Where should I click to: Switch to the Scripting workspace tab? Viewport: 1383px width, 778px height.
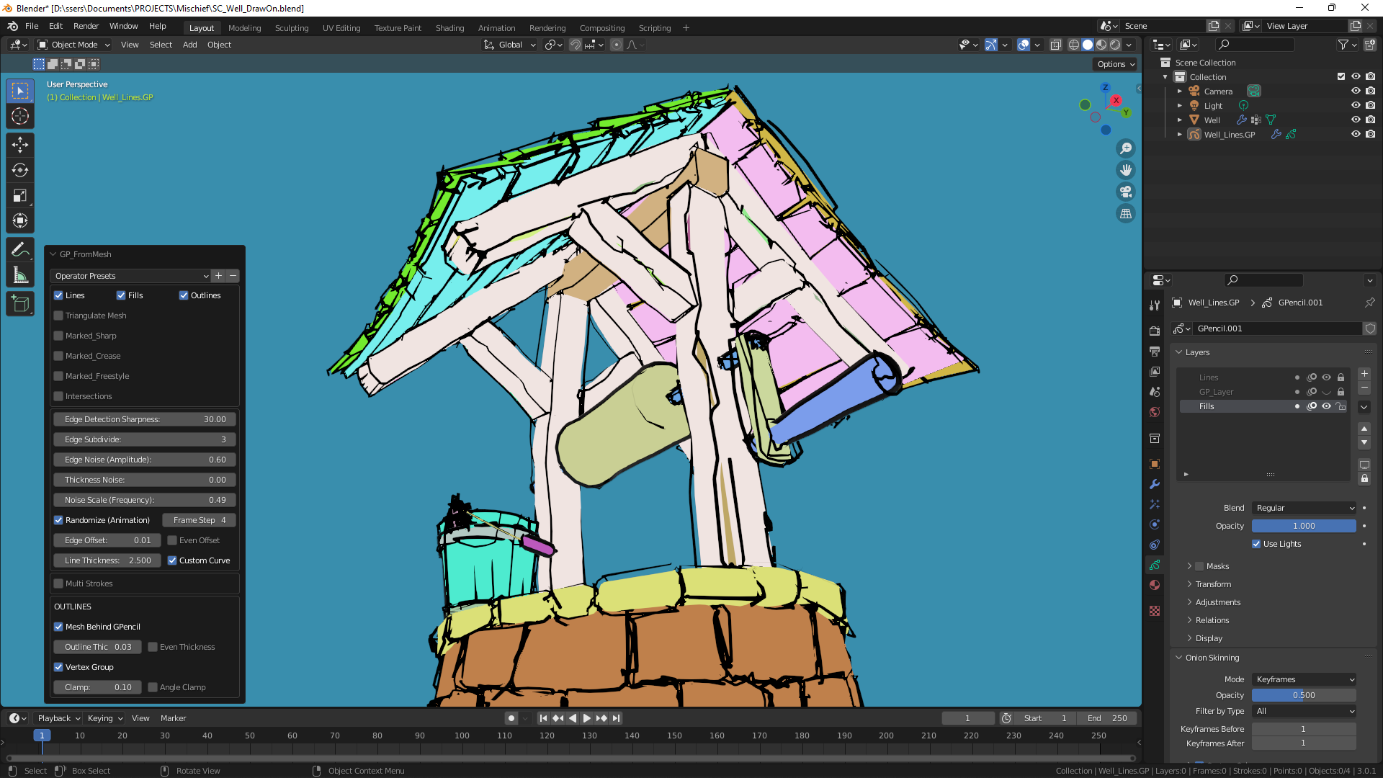(x=654, y=28)
